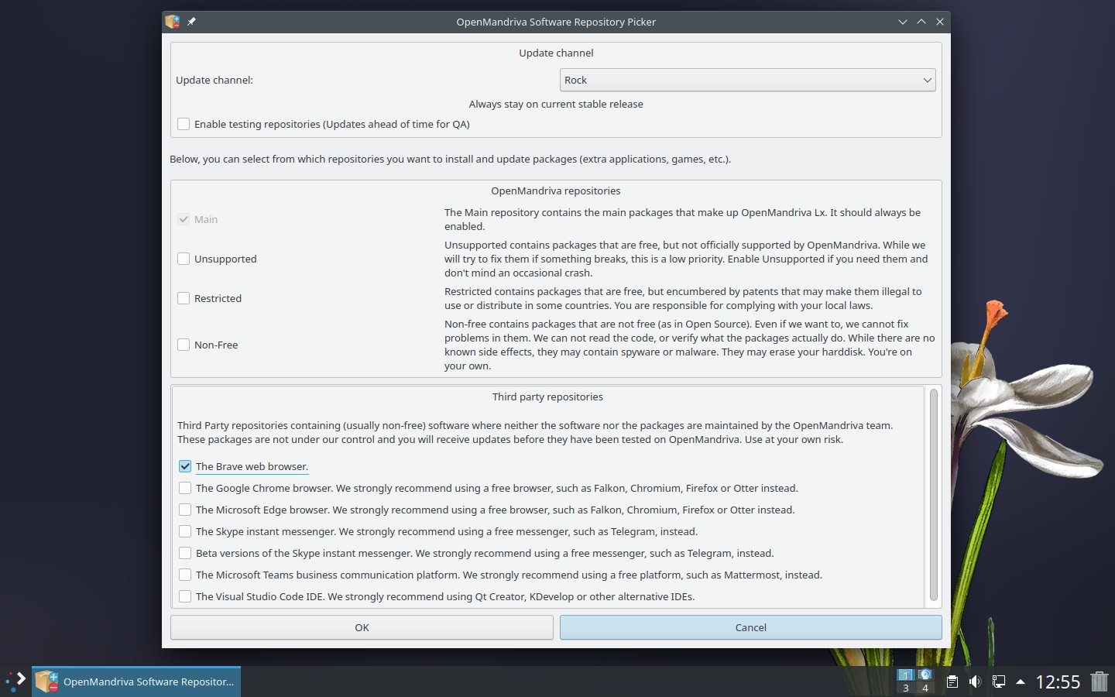Screen dimensions: 1115x697
Task: Uncheck the Brave web browser repository
Action: tap(185, 466)
